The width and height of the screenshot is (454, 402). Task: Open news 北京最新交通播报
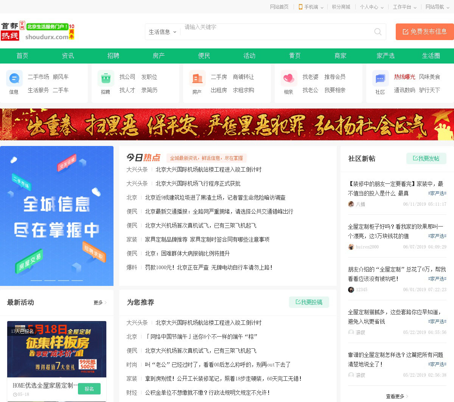(219, 211)
